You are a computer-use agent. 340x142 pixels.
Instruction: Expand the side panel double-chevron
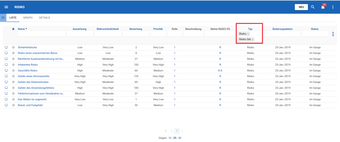(x=3, y=18)
